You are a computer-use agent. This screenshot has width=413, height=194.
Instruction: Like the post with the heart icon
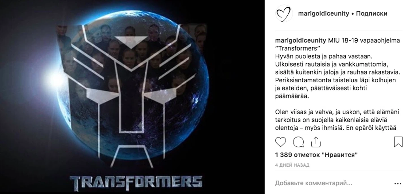[x=281, y=142]
